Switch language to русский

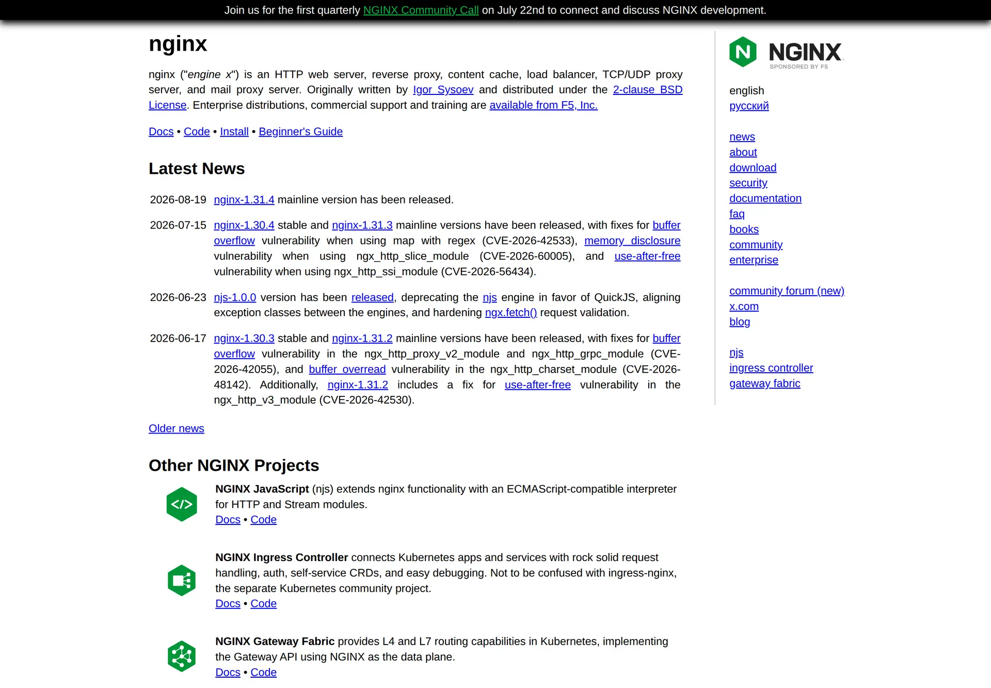(x=749, y=106)
